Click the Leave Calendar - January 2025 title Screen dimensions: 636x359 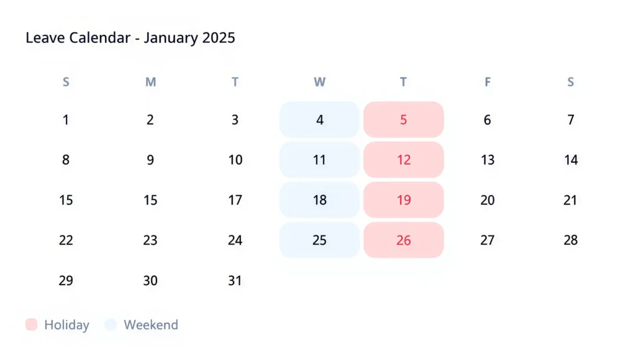pyautogui.click(x=130, y=38)
